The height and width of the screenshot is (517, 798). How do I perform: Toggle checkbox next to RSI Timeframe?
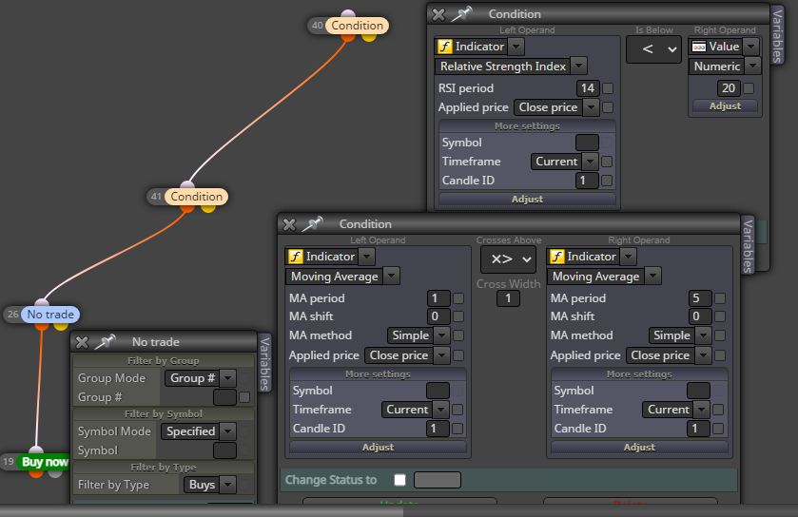click(x=607, y=162)
